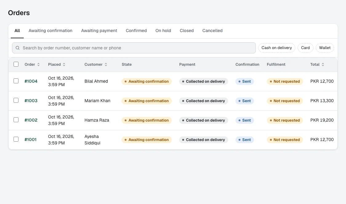Screen dimensions: 346x204
Task: Open order #1001 link
Action: tap(30, 139)
